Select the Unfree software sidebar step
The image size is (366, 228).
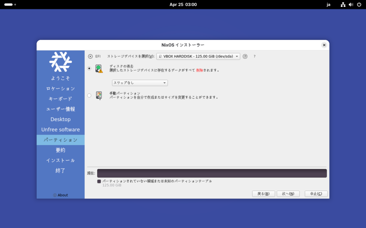click(x=60, y=130)
